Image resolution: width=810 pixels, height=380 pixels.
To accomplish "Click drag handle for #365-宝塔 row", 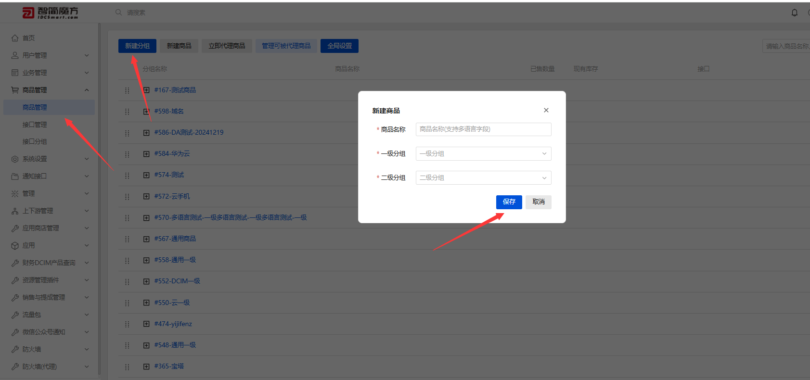I will [x=127, y=367].
